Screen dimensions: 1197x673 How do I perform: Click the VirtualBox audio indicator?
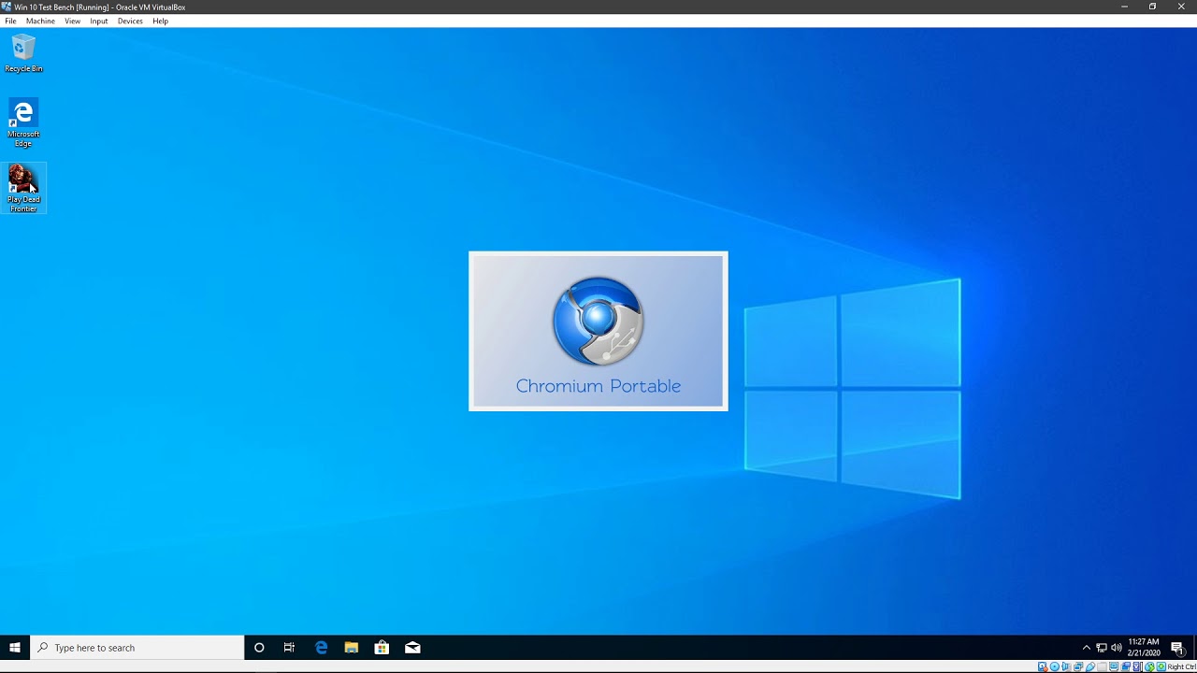pos(1066,666)
